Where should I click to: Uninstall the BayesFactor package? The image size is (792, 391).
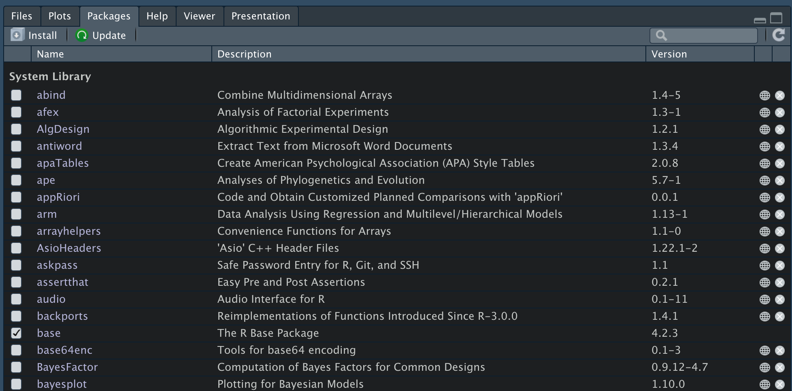pyautogui.click(x=780, y=368)
